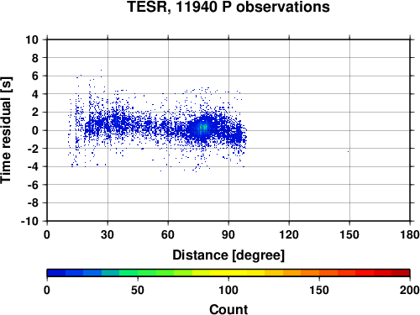The image size is (420, 315).
Task: Click the '10' tick label on residual axis
Action: [32, 39]
